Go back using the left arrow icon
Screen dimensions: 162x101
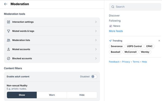pos(5,4)
